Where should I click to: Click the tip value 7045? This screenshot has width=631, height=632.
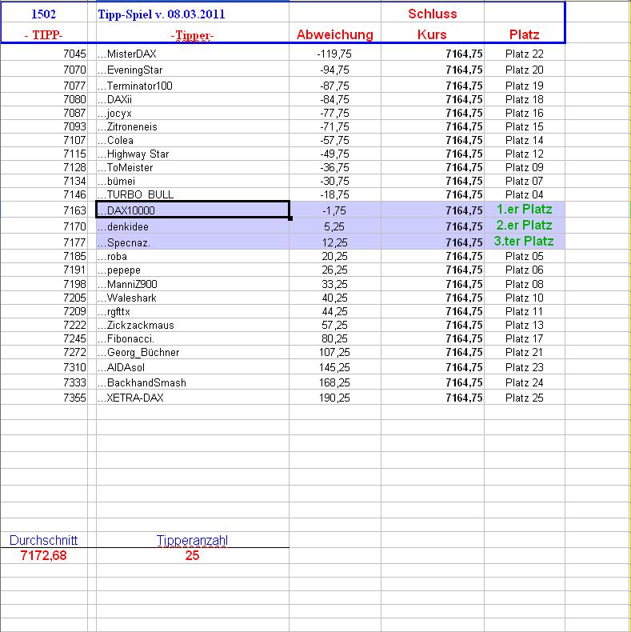74,54
